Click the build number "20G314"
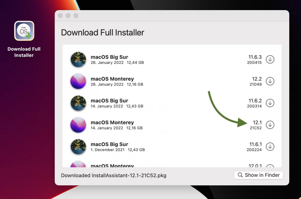Screen dimensions: 301x199 [254, 106]
